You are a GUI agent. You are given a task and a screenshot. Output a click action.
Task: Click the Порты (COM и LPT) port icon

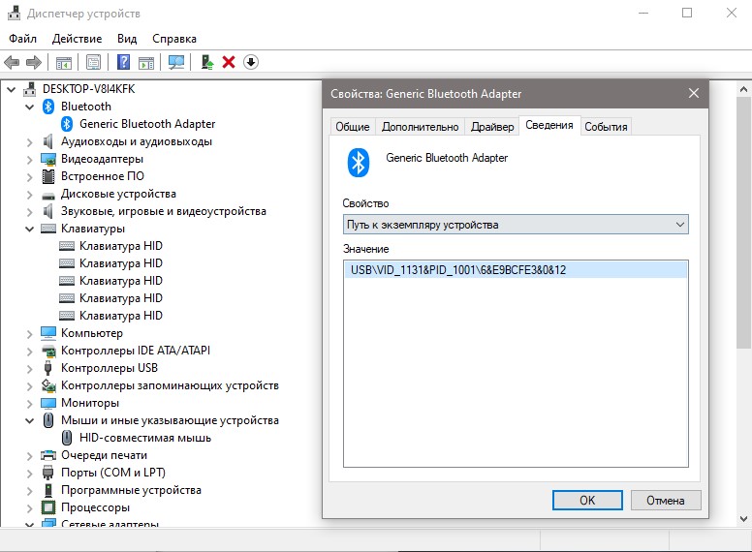pyautogui.click(x=47, y=473)
